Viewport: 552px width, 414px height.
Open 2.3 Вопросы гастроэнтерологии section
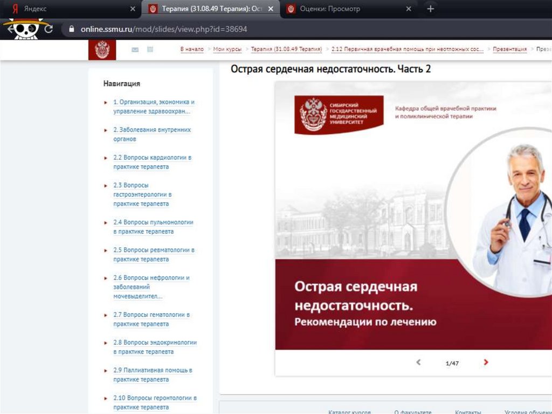(142, 194)
